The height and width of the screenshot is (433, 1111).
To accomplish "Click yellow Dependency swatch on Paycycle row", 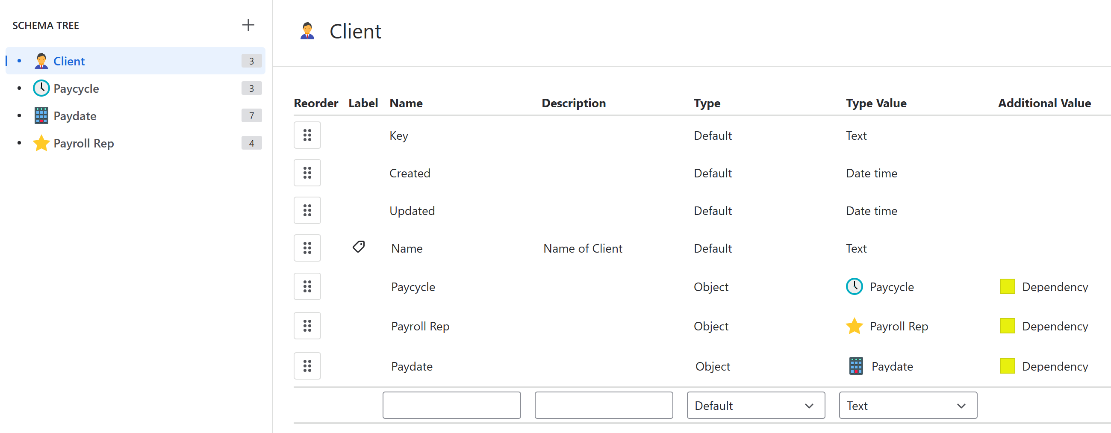I will tap(1007, 286).
